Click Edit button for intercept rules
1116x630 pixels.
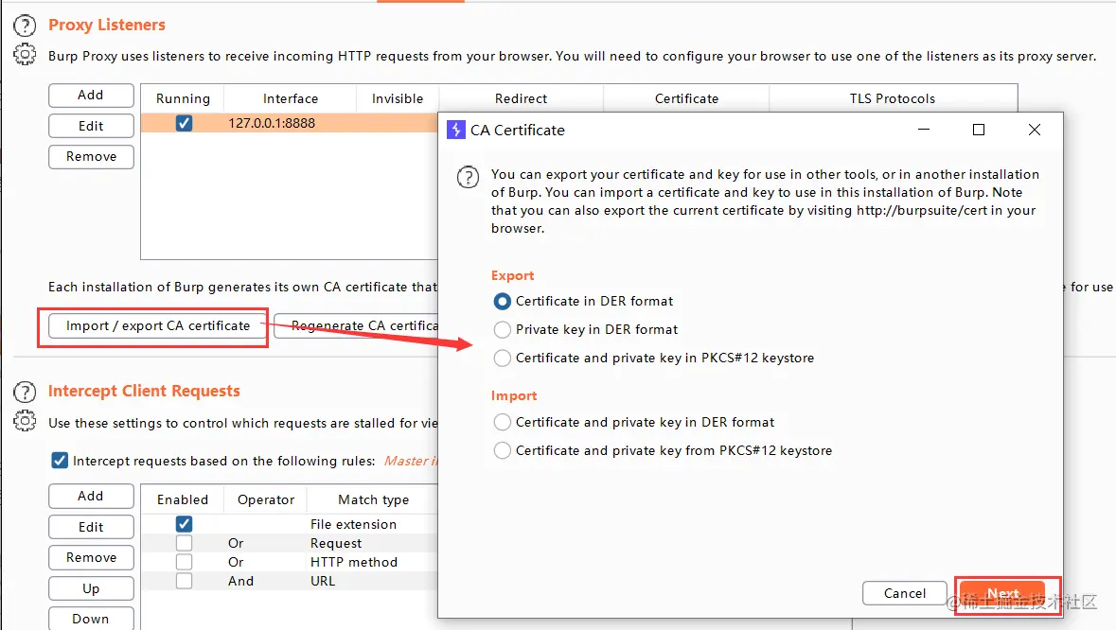click(x=91, y=527)
